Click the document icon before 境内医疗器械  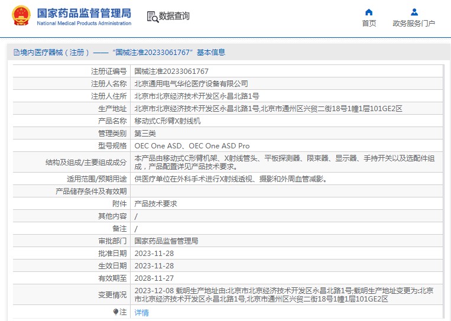[16, 53]
